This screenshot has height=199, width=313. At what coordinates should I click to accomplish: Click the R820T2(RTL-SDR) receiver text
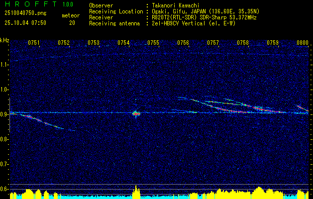click(x=204, y=17)
